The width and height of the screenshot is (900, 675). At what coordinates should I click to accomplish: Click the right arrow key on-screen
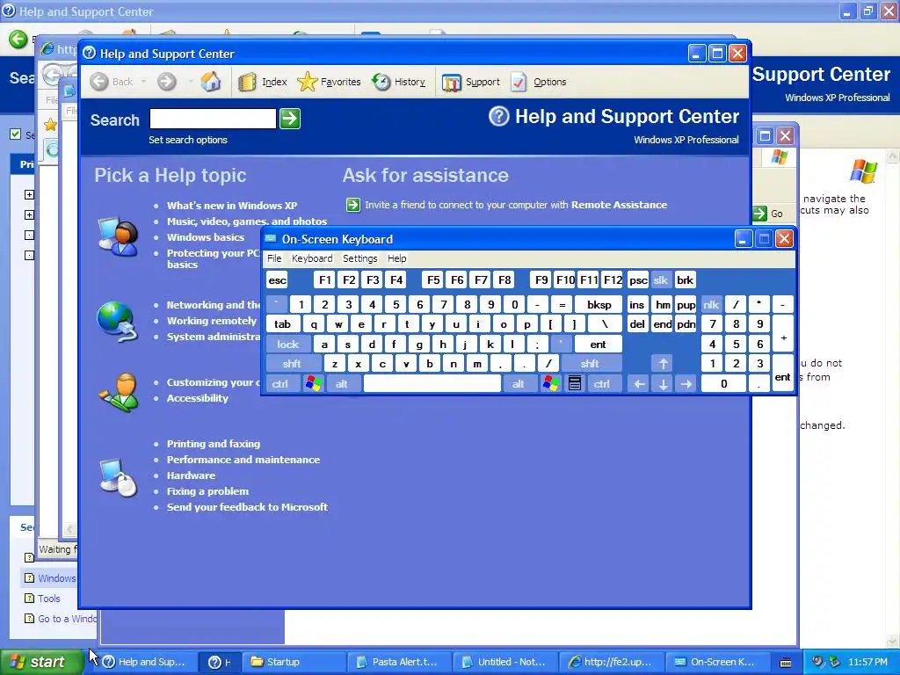click(x=686, y=384)
